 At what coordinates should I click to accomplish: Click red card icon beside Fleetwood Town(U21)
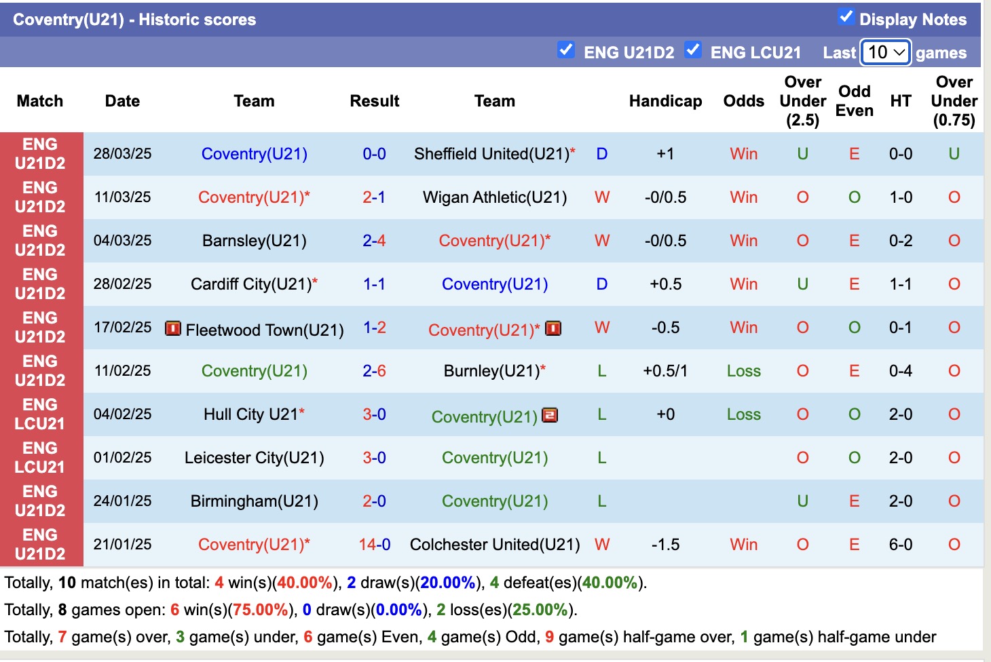(x=173, y=329)
